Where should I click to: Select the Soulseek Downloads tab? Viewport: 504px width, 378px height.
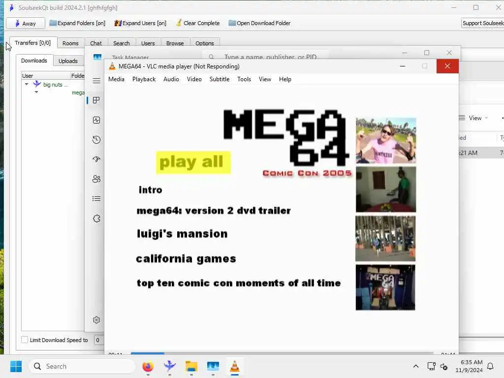tap(34, 61)
